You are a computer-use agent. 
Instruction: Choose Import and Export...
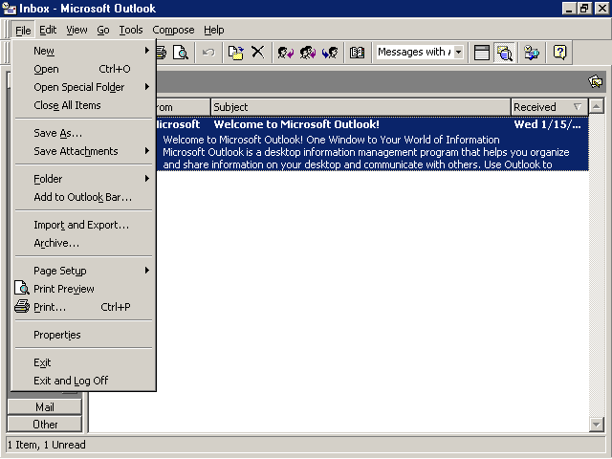[83, 225]
